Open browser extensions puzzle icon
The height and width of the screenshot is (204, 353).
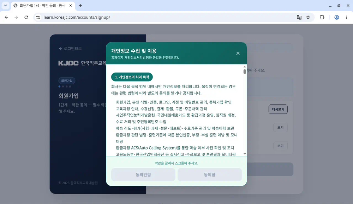pyautogui.click(x=322, y=17)
